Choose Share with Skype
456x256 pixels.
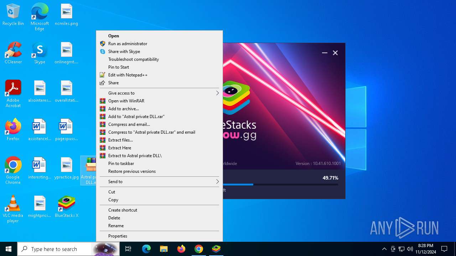click(x=159, y=52)
